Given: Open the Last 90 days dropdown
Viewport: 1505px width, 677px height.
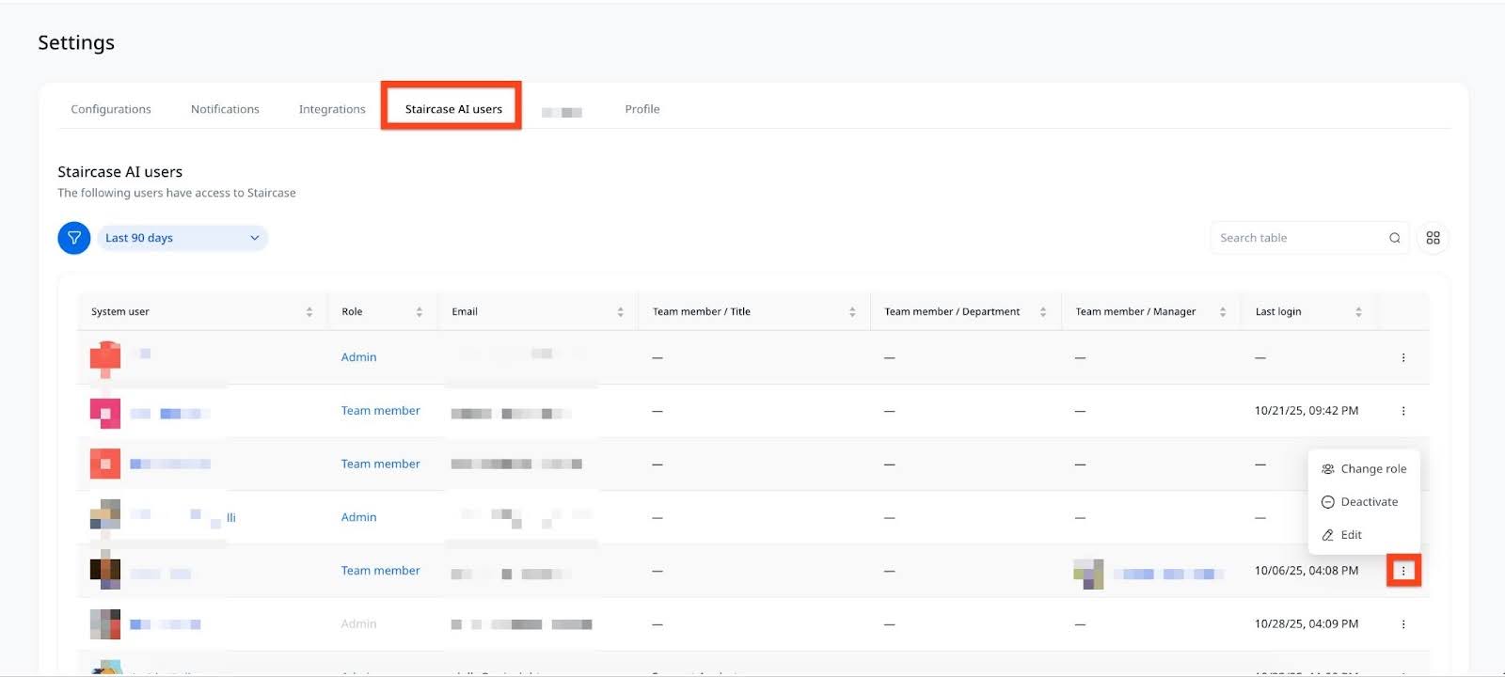Looking at the screenshot, I should coord(182,238).
